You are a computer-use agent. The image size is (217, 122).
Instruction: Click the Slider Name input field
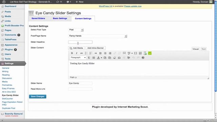tap(80, 83)
